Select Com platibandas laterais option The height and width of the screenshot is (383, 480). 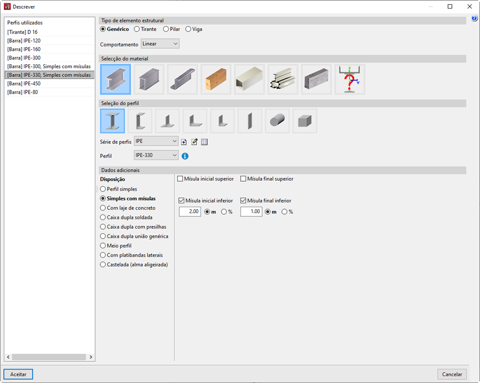[132, 255]
